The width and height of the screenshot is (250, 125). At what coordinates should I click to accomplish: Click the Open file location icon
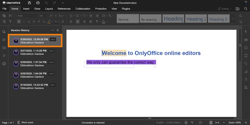click(237, 9)
